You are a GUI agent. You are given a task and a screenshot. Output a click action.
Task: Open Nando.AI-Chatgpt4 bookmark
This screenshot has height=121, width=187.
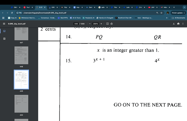[105, 18]
